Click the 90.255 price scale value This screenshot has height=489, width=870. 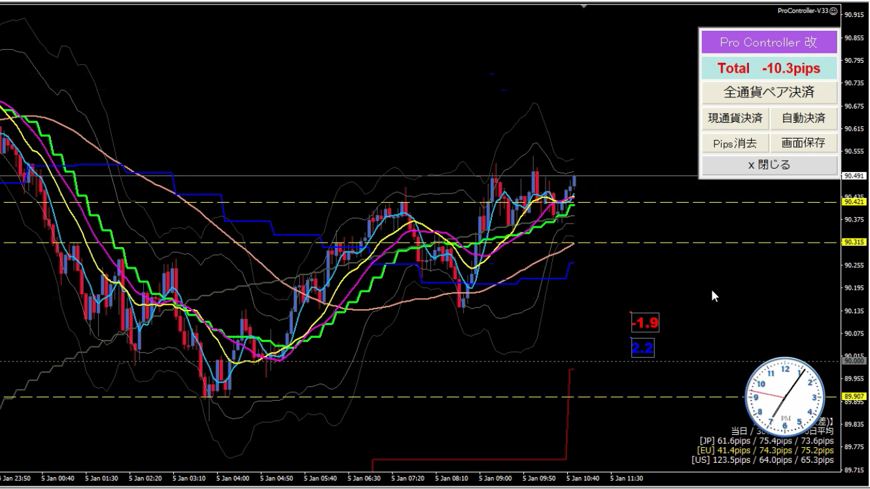point(853,265)
